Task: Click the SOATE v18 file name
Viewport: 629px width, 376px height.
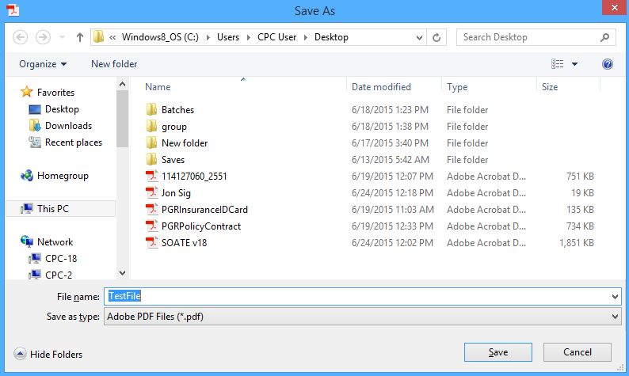Action: (x=184, y=242)
